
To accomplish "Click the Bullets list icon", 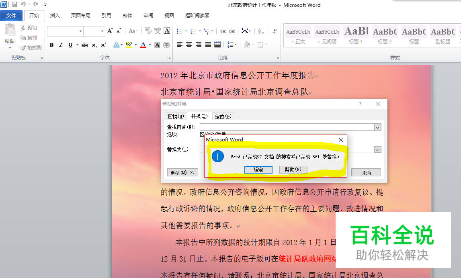I will [x=179, y=31].
